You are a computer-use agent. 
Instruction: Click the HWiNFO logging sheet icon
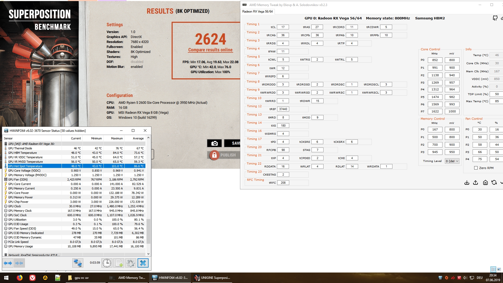pos(119,263)
